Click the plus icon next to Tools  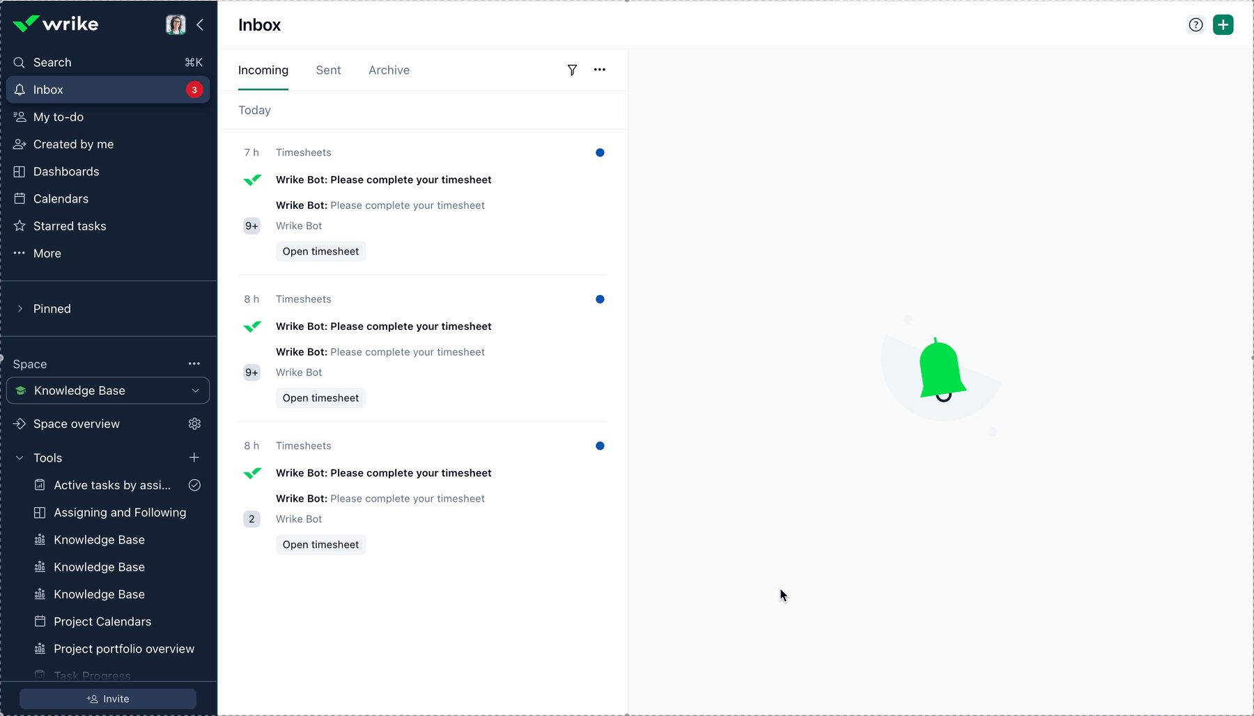click(x=194, y=457)
